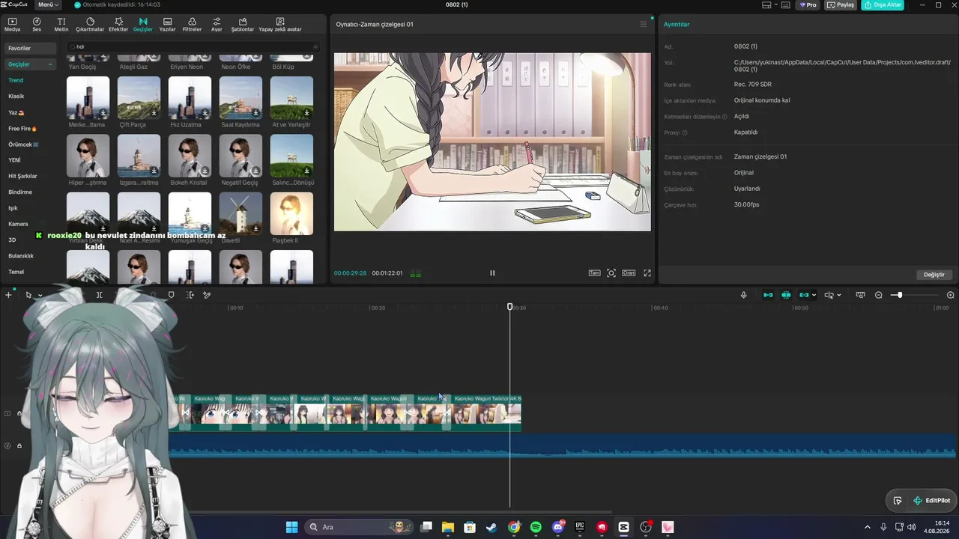Open the Ses audio tab

(37, 25)
